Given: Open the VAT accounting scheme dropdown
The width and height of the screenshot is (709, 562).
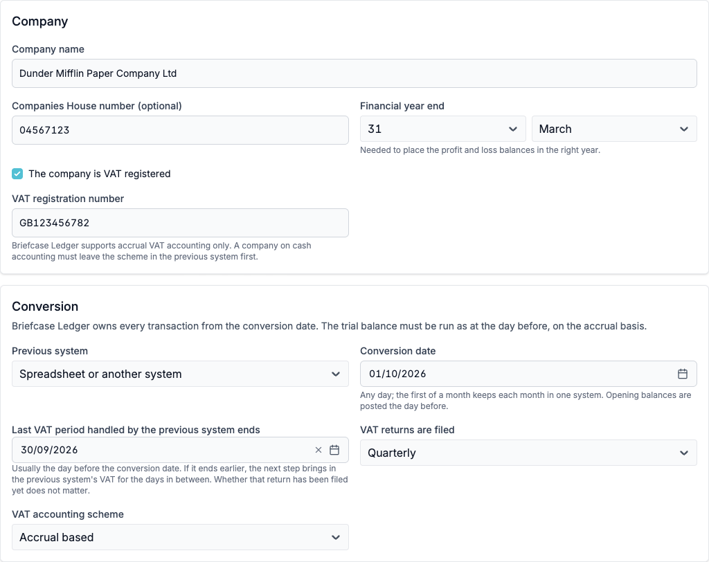Looking at the screenshot, I should click(x=180, y=537).
